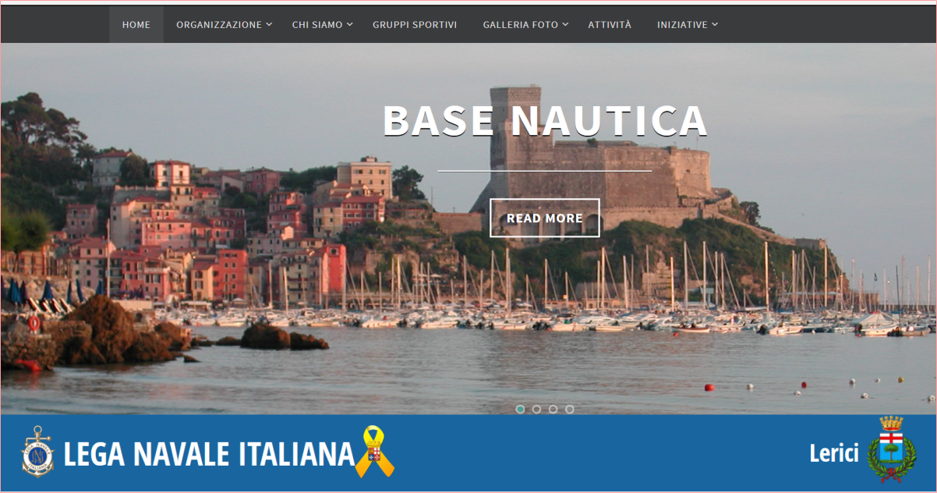Click the Lega Navale anchor emblem logo
Image resolution: width=937 pixels, height=493 pixels.
(x=36, y=452)
